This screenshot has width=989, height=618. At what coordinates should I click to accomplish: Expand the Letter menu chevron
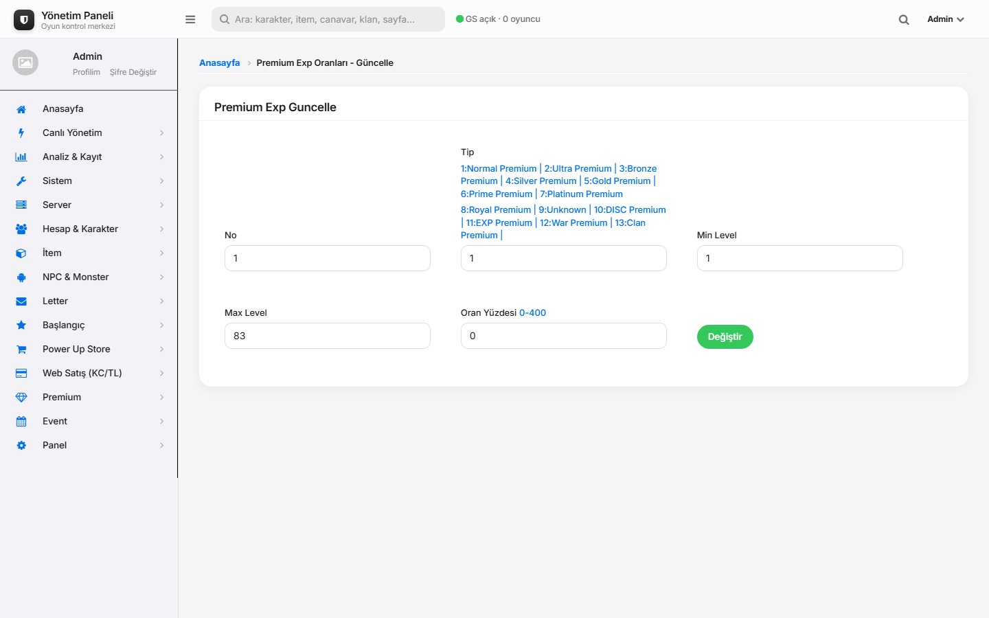point(162,301)
